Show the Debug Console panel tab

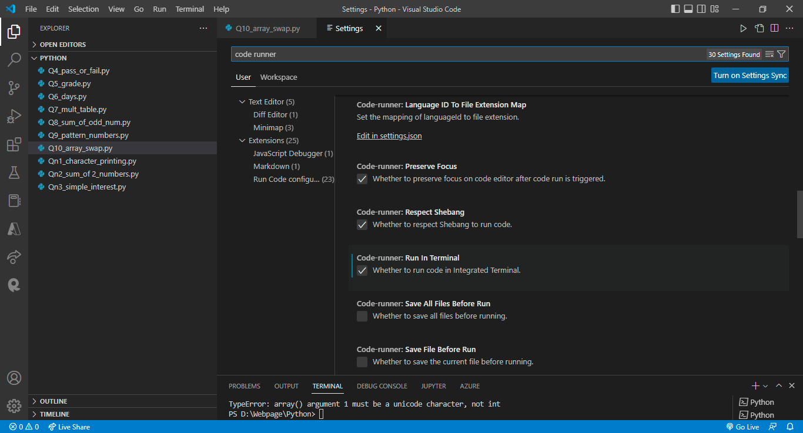(382, 386)
